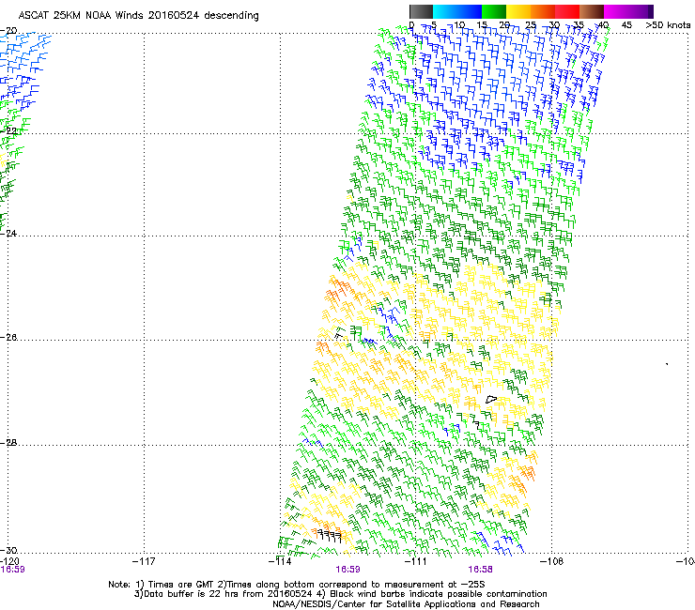Click the '>50 knots' legend label
This screenshot has height=610, width=695.
[x=668, y=25]
